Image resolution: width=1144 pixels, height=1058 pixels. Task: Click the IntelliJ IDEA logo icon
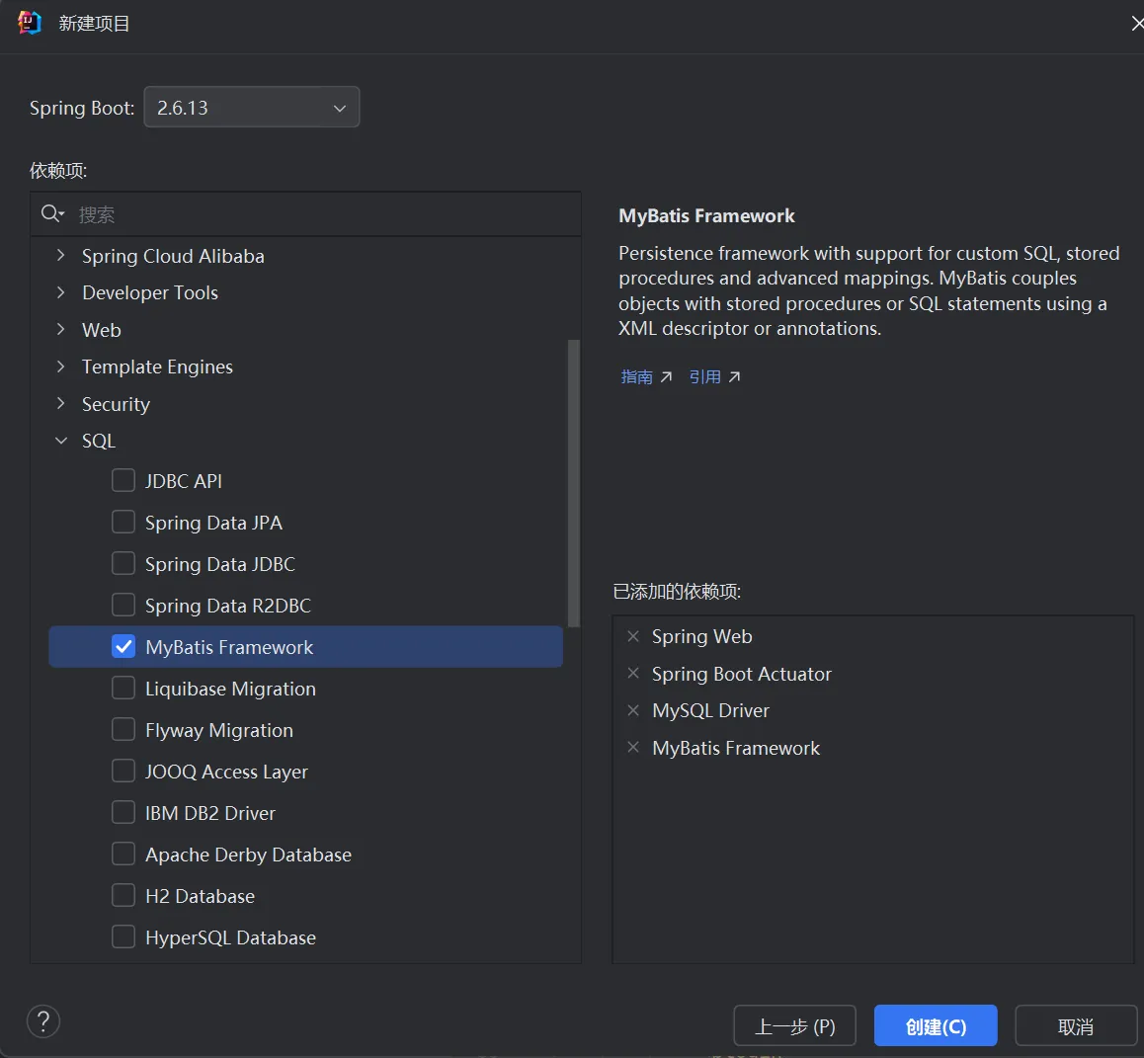point(30,23)
